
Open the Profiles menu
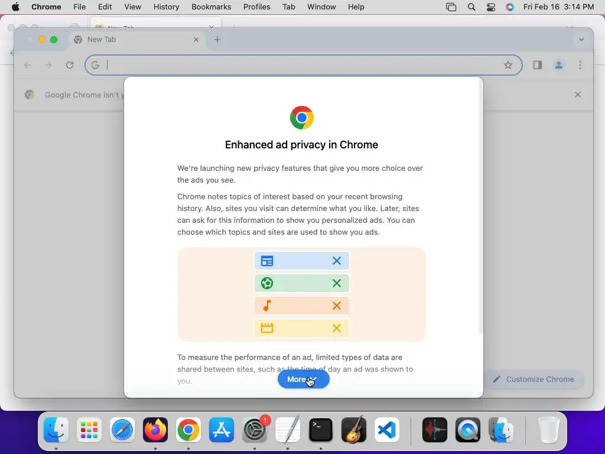pyautogui.click(x=256, y=7)
